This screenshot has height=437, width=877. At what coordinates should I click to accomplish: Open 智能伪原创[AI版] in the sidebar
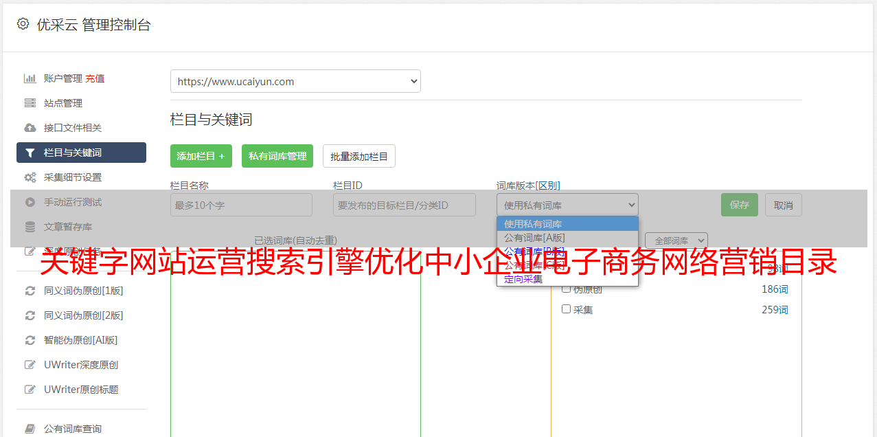[x=81, y=340]
